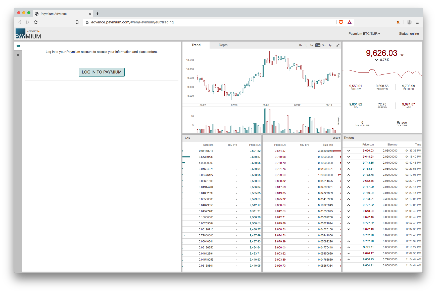Click the address bar URL
The width and height of the screenshot is (437, 293).
(x=132, y=22)
